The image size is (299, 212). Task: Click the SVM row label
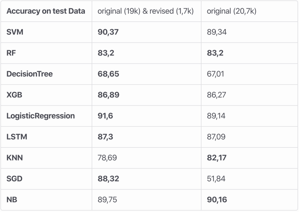click(15, 32)
